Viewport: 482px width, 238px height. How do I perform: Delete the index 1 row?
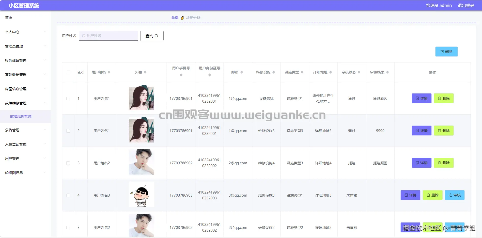[x=444, y=98]
